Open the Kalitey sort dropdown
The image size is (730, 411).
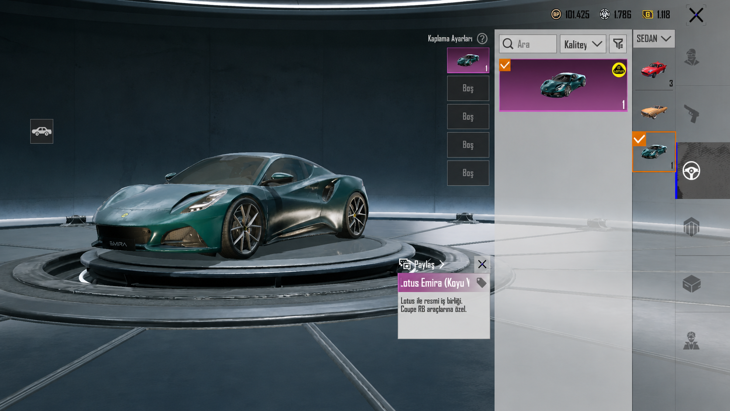[x=583, y=44]
